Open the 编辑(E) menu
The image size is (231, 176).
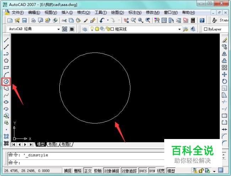coord(34,12)
